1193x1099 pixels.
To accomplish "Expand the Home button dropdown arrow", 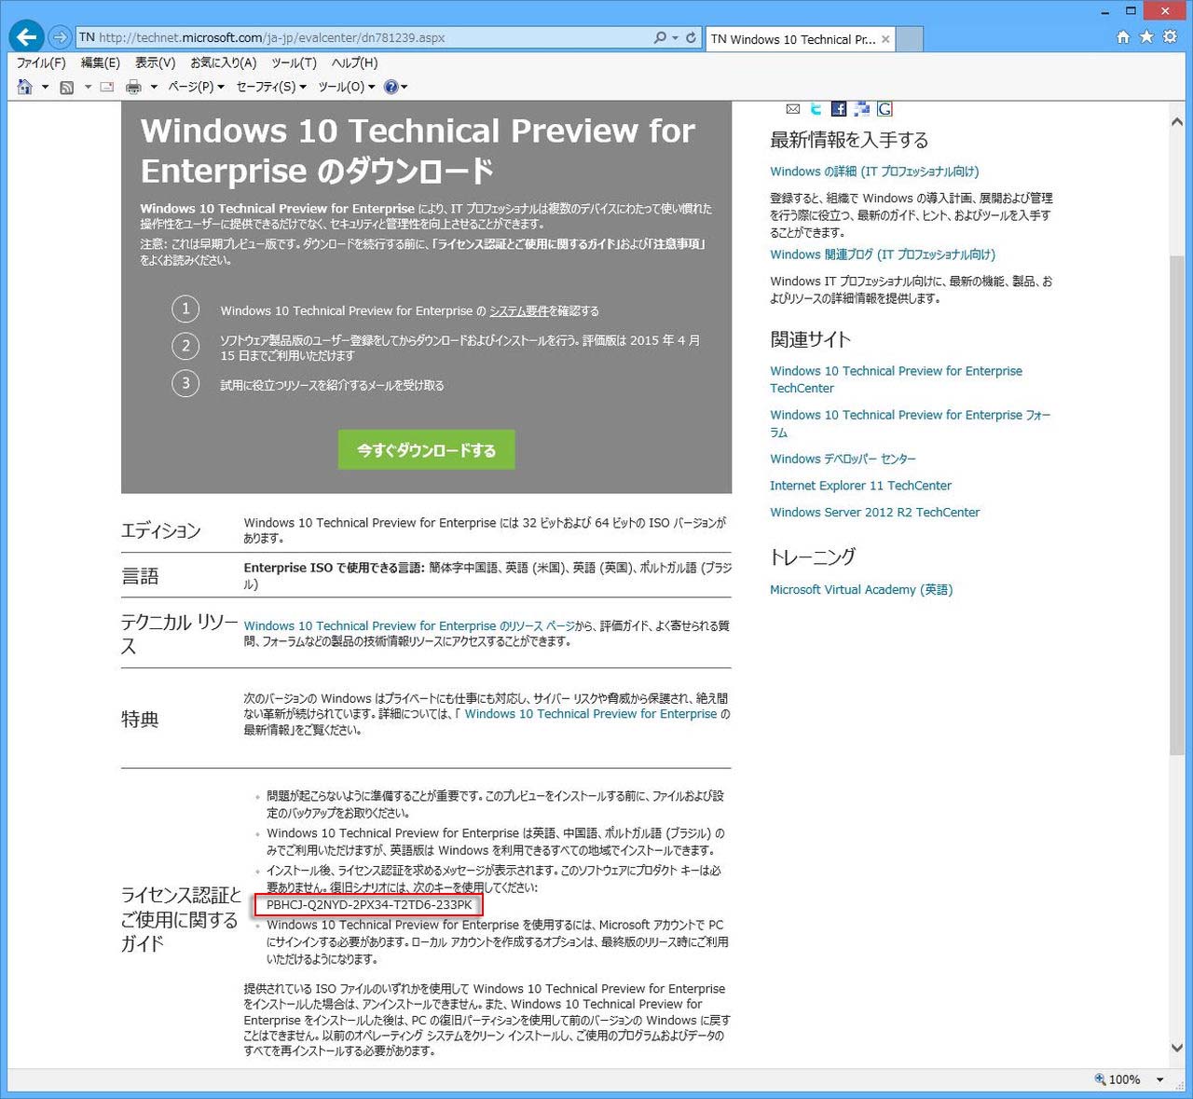I will [45, 88].
